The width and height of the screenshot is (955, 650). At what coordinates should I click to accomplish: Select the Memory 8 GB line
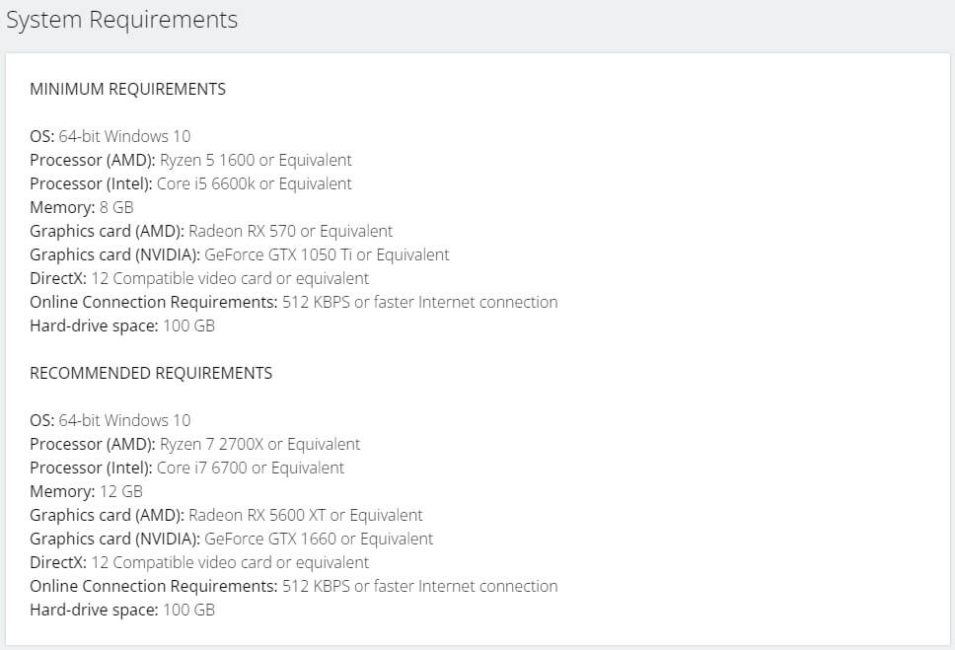[x=81, y=207]
